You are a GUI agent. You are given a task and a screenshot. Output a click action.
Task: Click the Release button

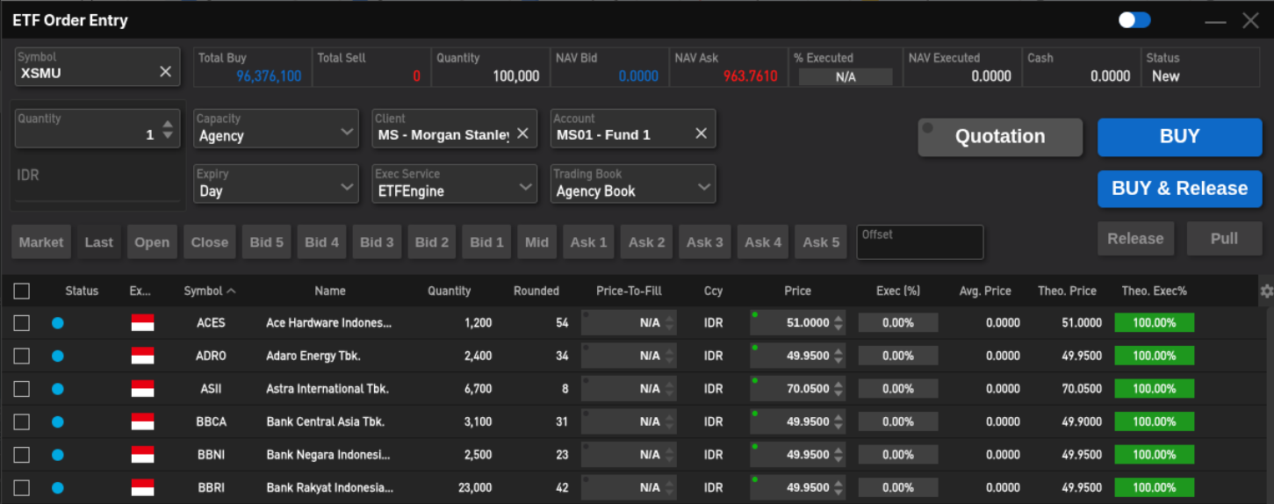(1135, 239)
